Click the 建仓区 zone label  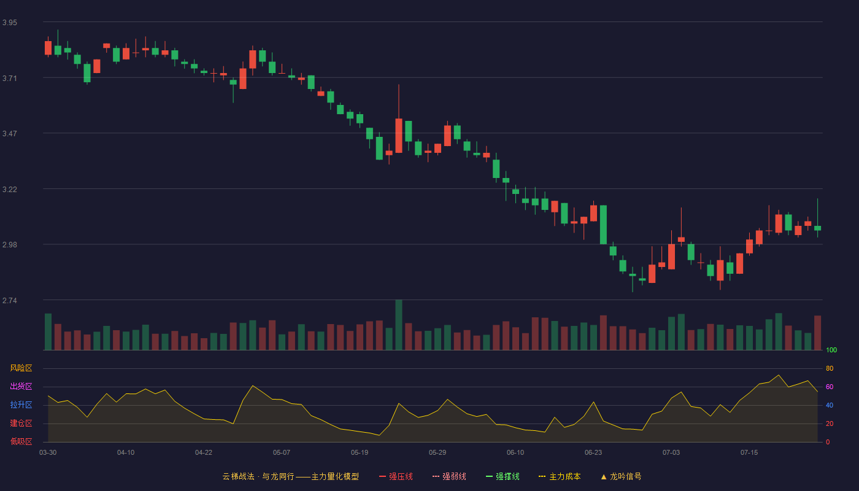[x=21, y=423]
